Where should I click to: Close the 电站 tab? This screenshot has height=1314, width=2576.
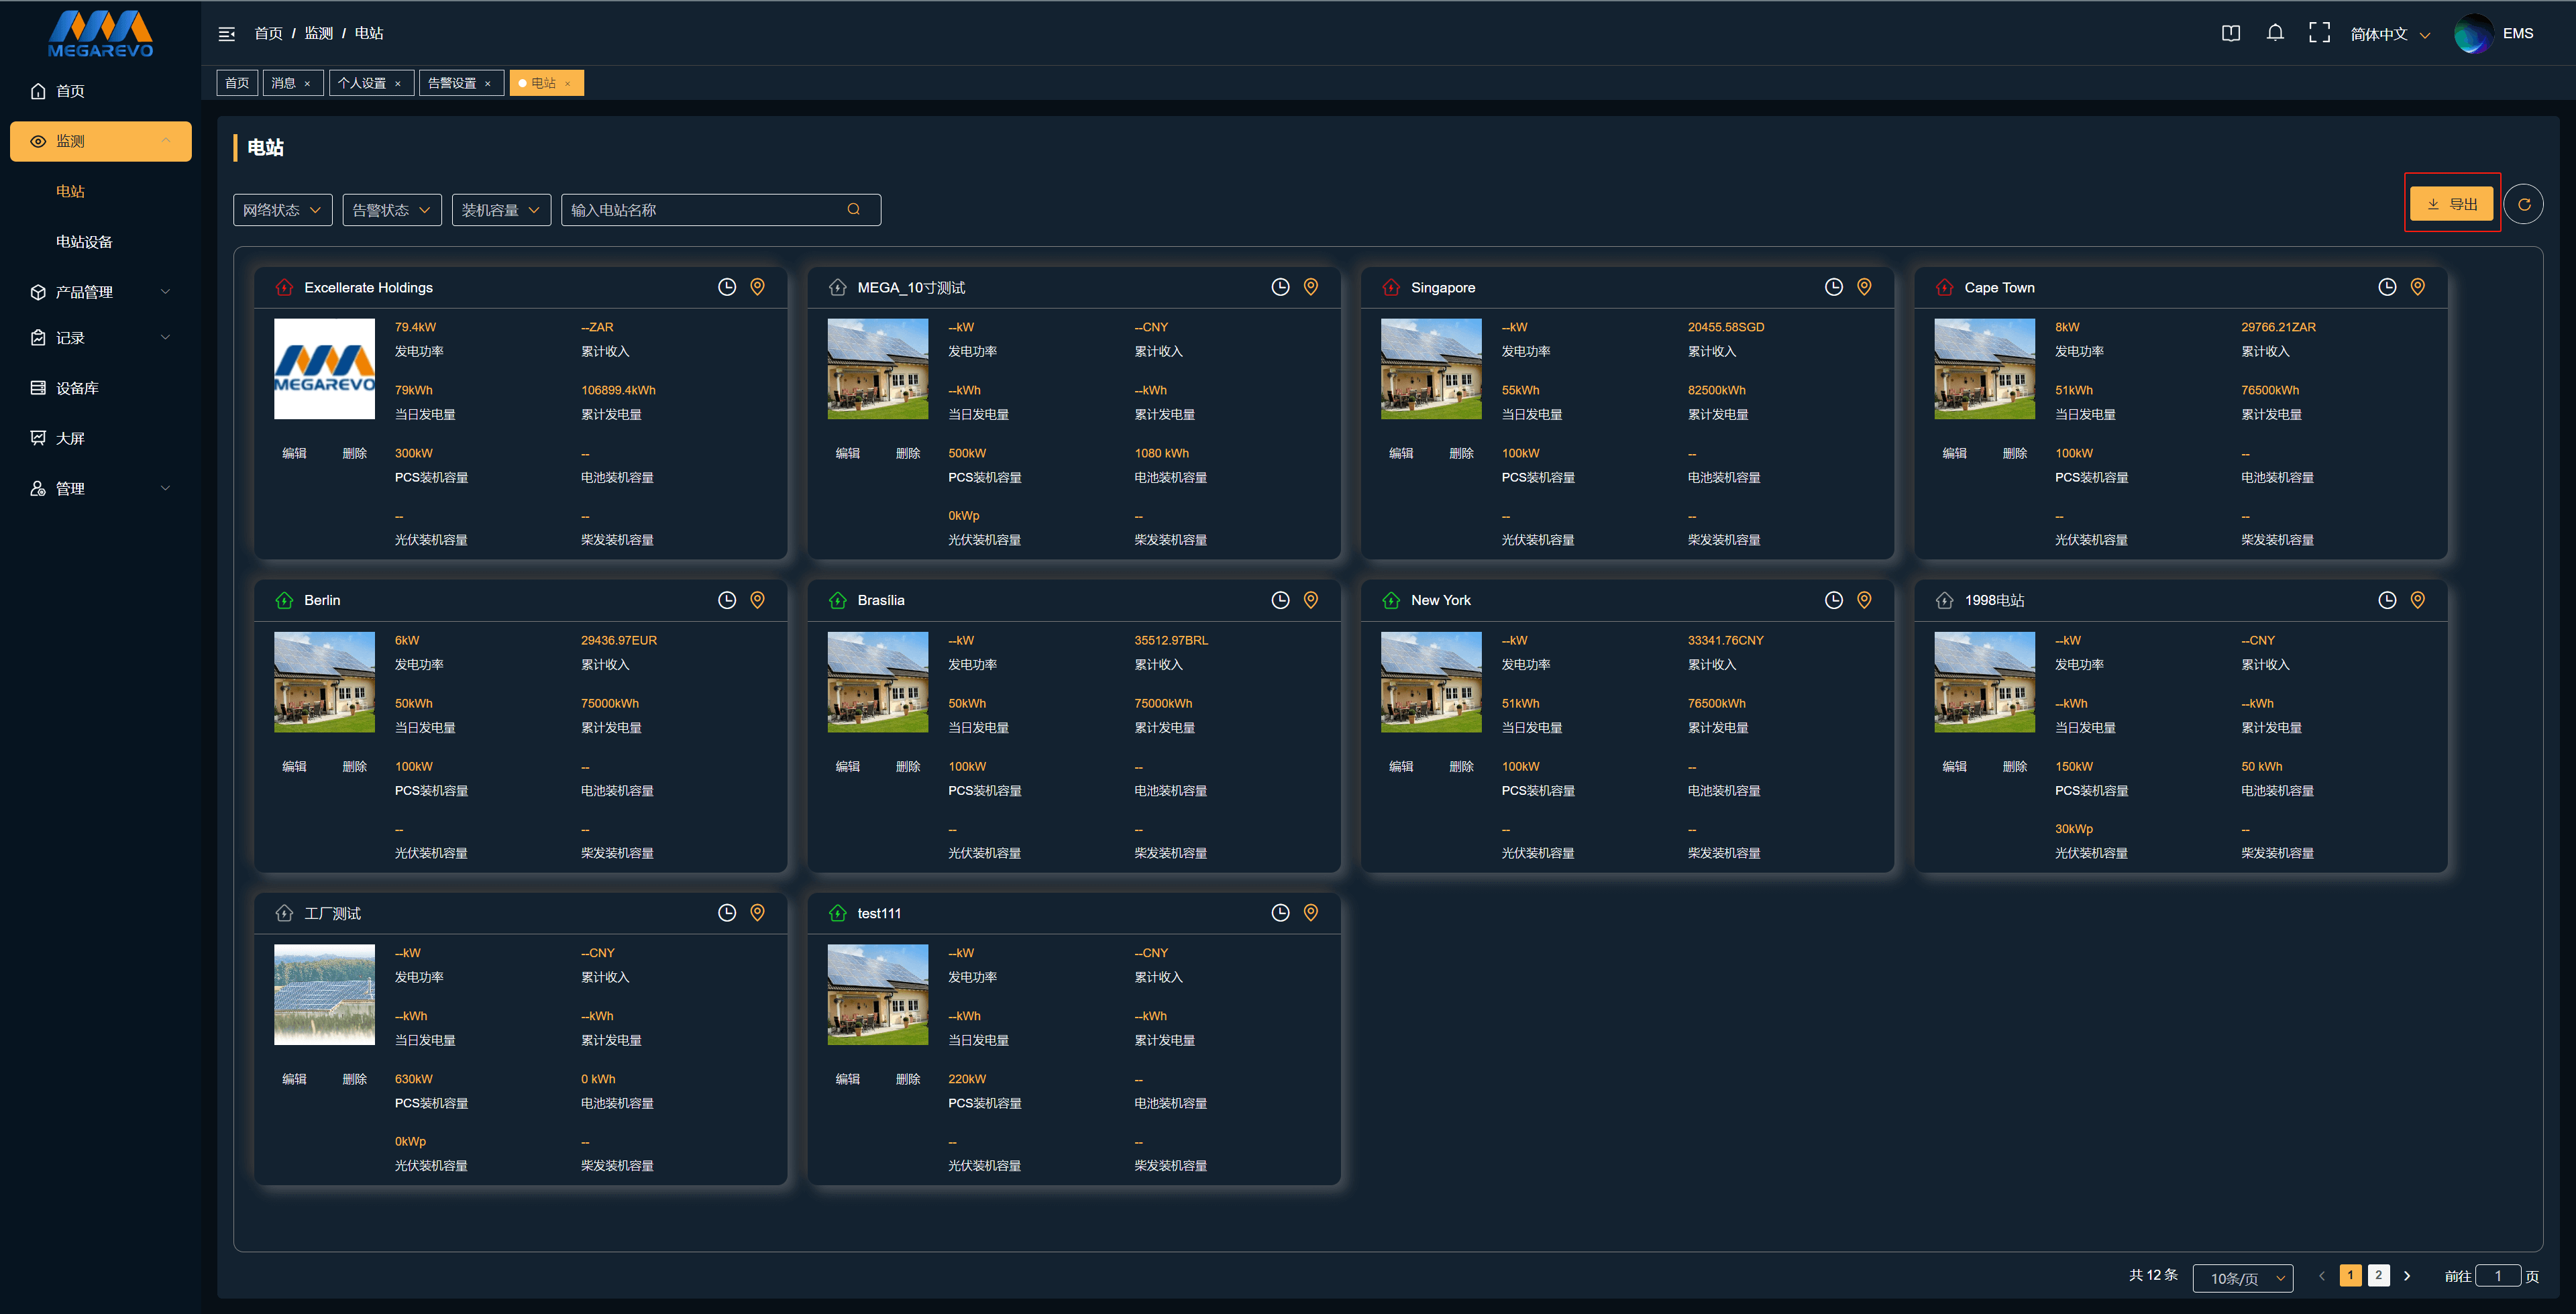[x=567, y=84]
